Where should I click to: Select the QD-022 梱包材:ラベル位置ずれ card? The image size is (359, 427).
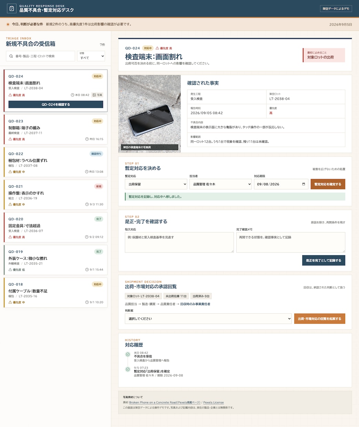click(55, 162)
